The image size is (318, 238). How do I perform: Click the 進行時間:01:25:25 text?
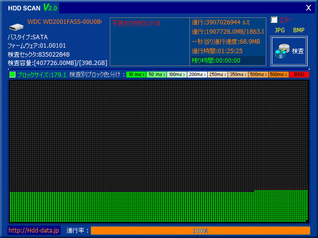click(x=217, y=51)
